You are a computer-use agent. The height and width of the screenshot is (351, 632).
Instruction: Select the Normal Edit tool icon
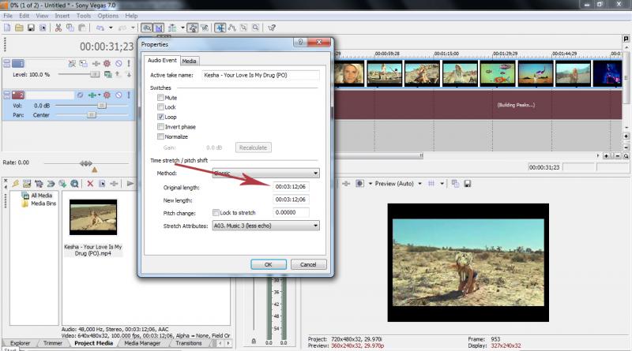(x=220, y=28)
